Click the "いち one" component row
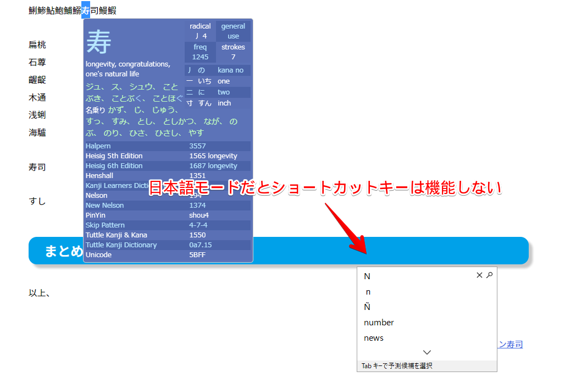This screenshot has width=565, height=388. point(218,81)
